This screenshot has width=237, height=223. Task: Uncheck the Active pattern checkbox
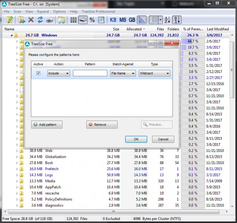38,73
